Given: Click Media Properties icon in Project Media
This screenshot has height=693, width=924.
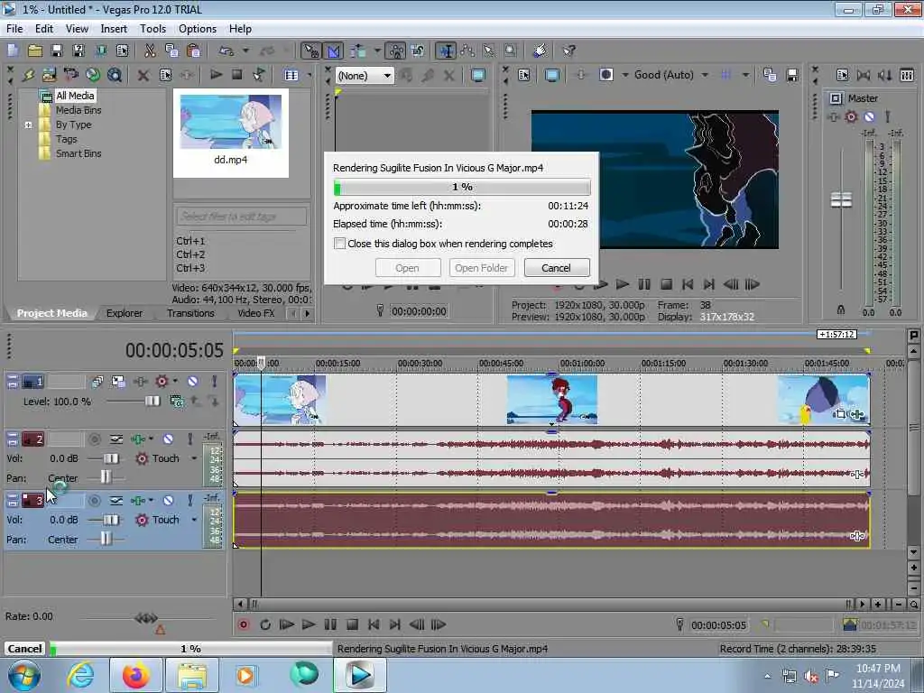Looking at the screenshot, I should pos(165,75).
